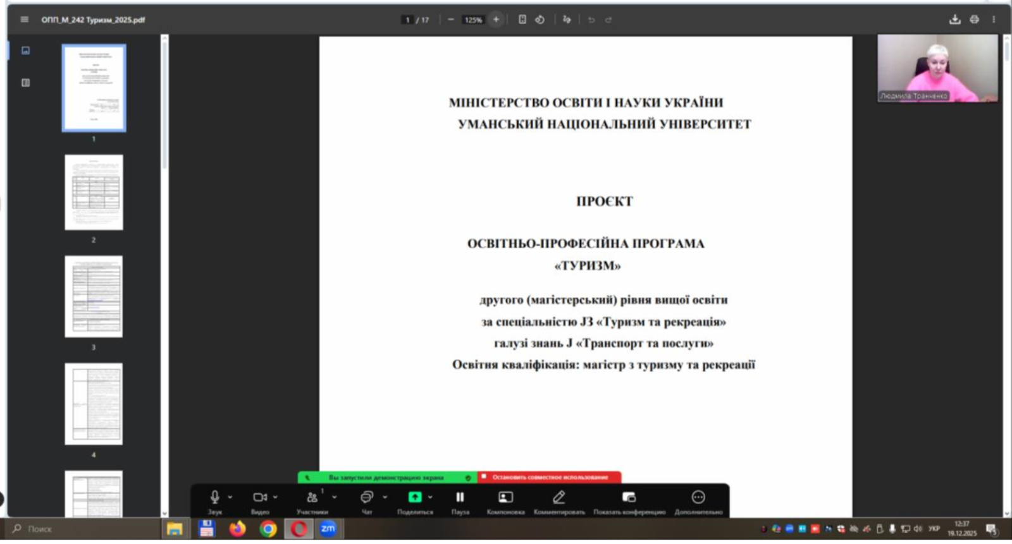Click Показать конференцию button
The height and width of the screenshot is (544, 1012).
coord(629,501)
